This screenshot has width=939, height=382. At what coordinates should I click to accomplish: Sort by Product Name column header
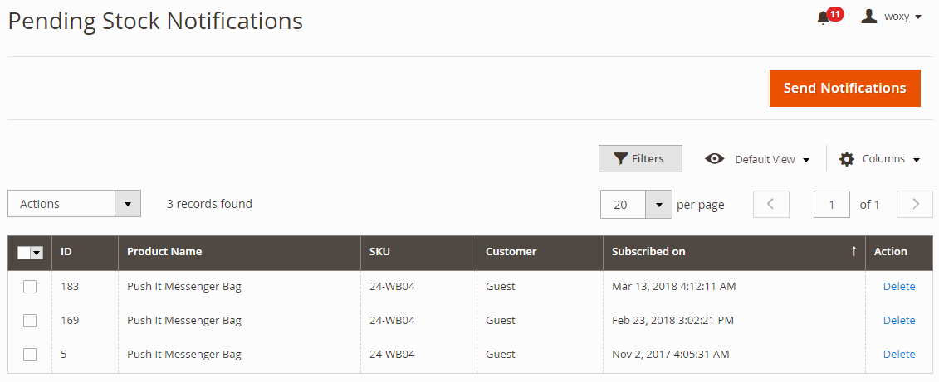click(164, 252)
